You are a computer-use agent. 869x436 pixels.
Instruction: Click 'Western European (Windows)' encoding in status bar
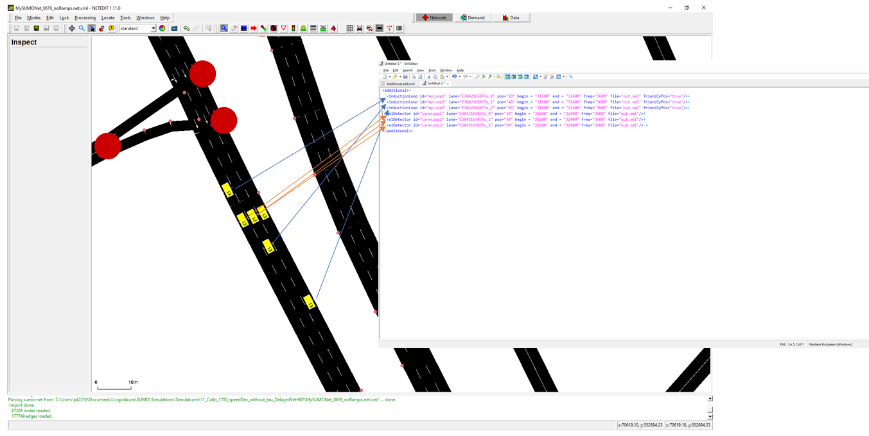click(x=830, y=344)
